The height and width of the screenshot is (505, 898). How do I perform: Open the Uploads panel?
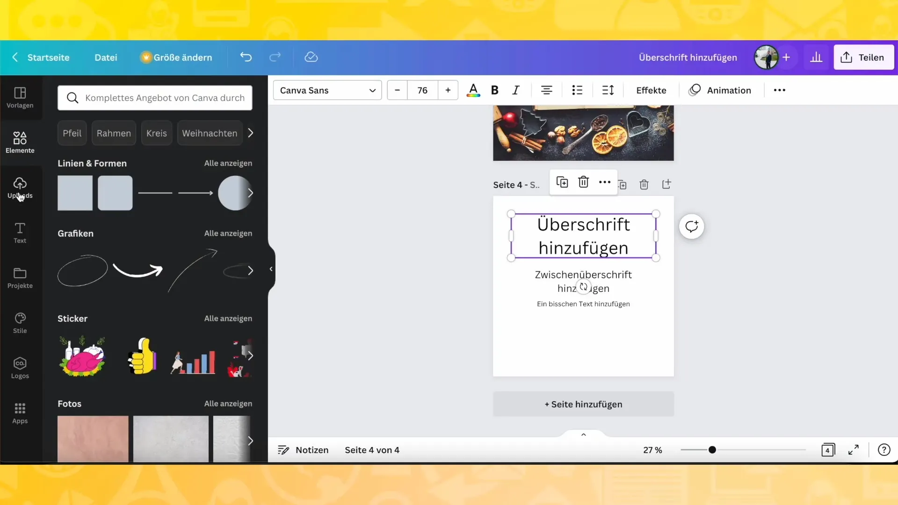coord(20,188)
